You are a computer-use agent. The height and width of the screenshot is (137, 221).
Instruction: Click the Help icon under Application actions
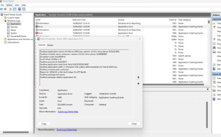[214, 69]
